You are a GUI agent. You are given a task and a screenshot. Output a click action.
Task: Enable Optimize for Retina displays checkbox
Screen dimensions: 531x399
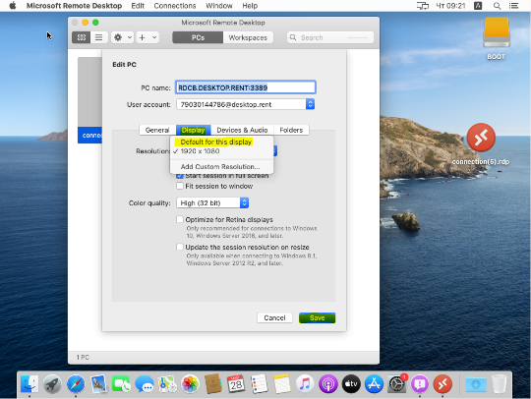(x=180, y=219)
